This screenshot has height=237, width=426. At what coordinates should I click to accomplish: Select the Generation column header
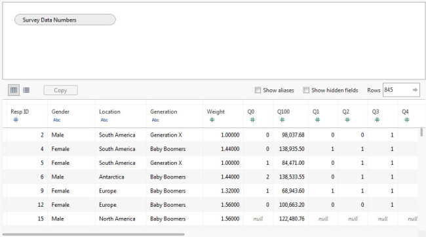coord(164,112)
